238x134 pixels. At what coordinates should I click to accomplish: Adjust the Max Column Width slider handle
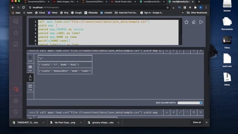(201, 103)
